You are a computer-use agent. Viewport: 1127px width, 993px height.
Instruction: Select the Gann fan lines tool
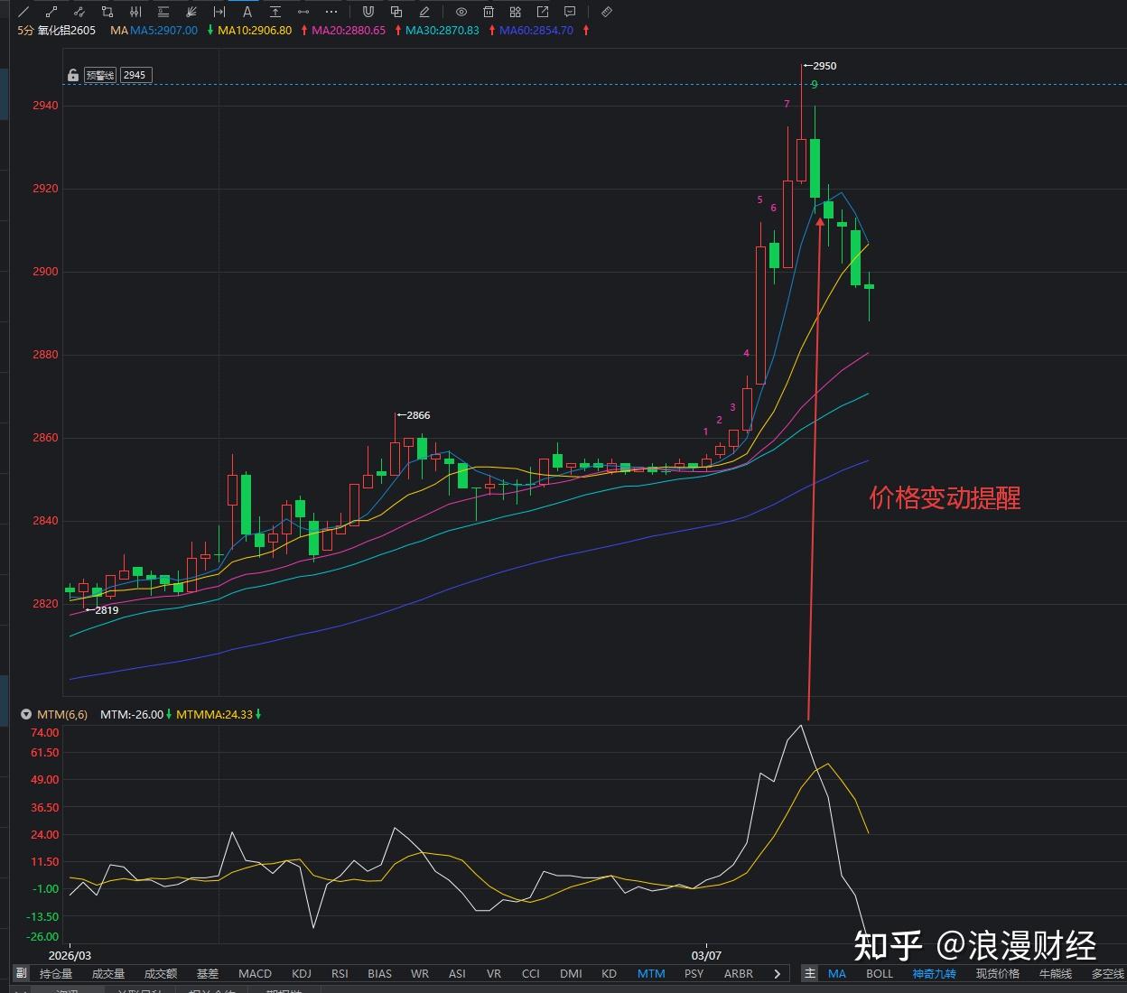click(x=191, y=12)
